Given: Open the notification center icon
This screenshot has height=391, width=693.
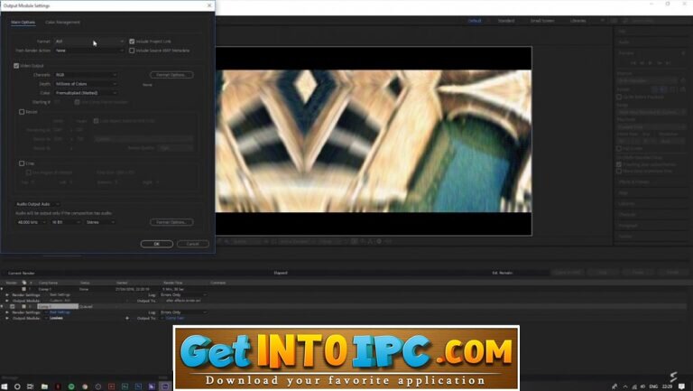Looking at the screenshot, I should [x=681, y=386].
